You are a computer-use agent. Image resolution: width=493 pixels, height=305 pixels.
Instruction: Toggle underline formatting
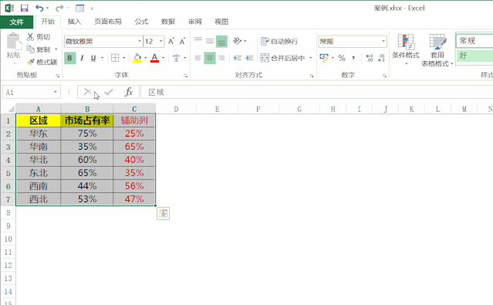click(x=93, y=58)
